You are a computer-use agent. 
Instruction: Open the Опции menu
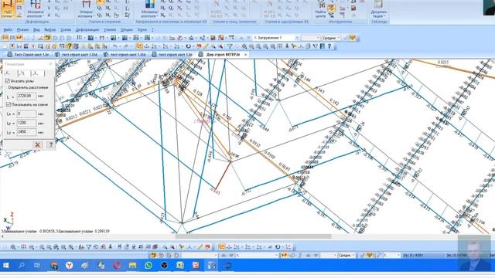click(126, 29)
